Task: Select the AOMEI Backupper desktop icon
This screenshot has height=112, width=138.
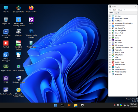Action: (x=6, y=57)
